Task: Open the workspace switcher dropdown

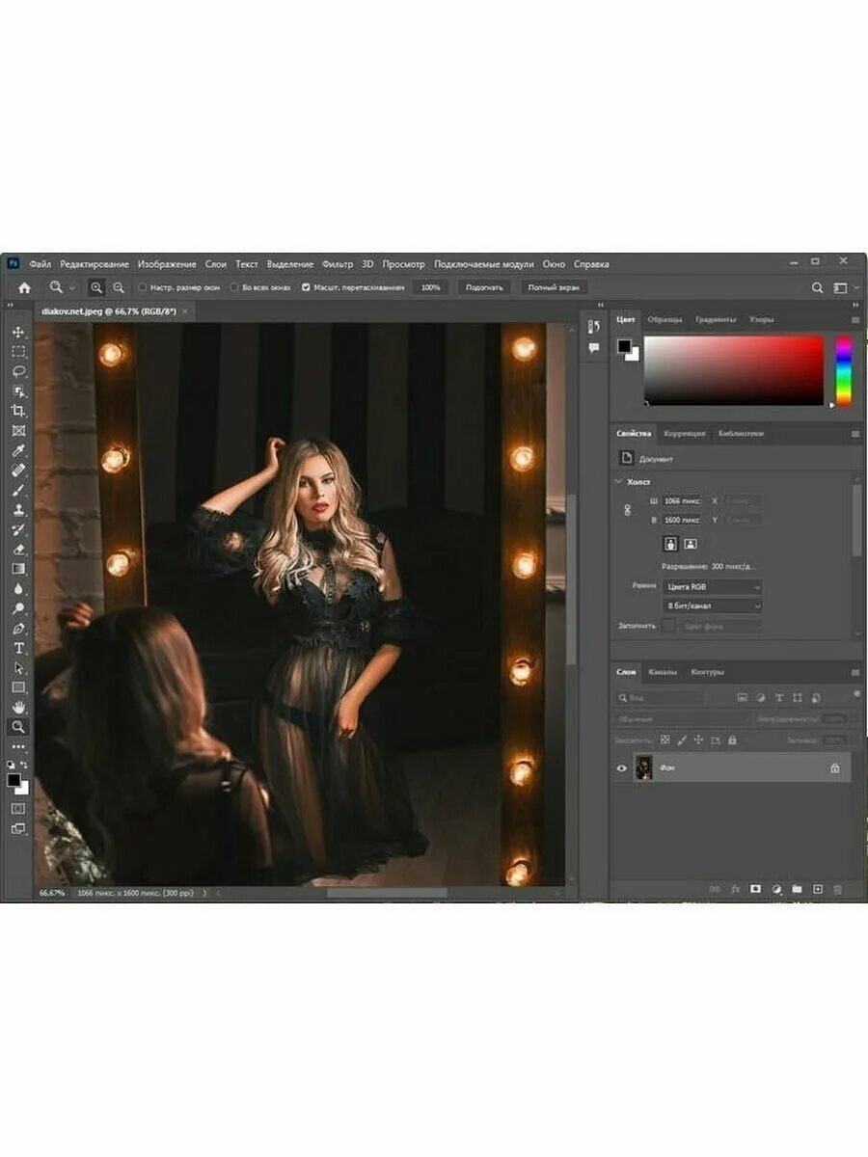Action: click(845, 287)
